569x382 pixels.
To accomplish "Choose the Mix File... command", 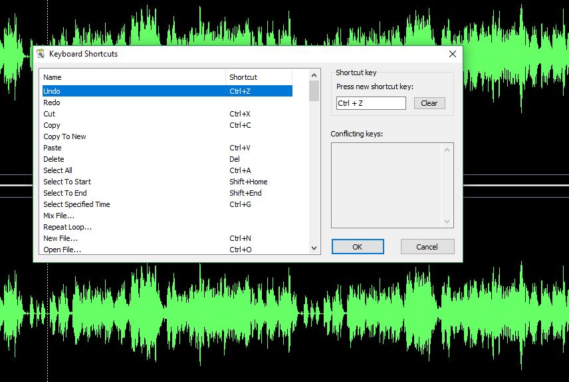I will 58,216.
